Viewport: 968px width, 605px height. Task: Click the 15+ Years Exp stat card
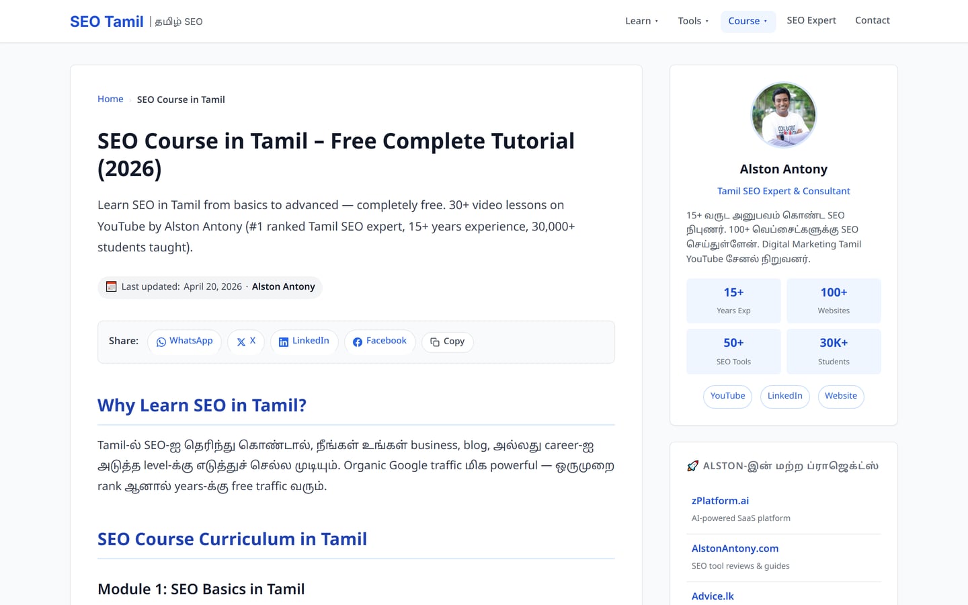733,300
